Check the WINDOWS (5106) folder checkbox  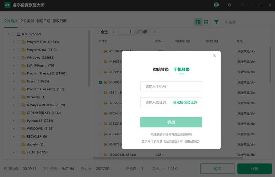[18, 129]
